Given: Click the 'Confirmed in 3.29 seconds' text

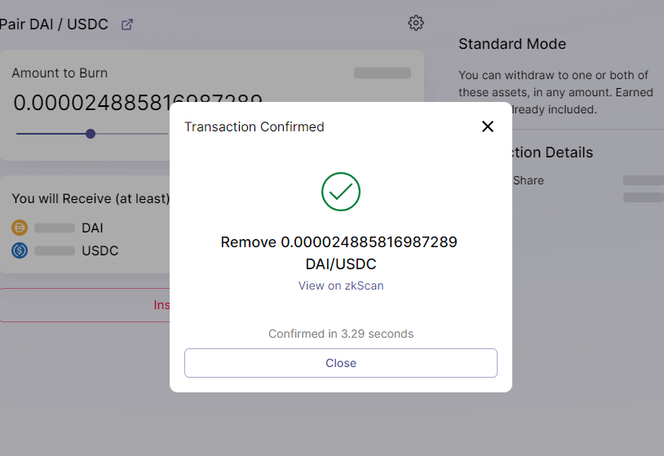Looking at the screenshot, I should coord(341,334).
